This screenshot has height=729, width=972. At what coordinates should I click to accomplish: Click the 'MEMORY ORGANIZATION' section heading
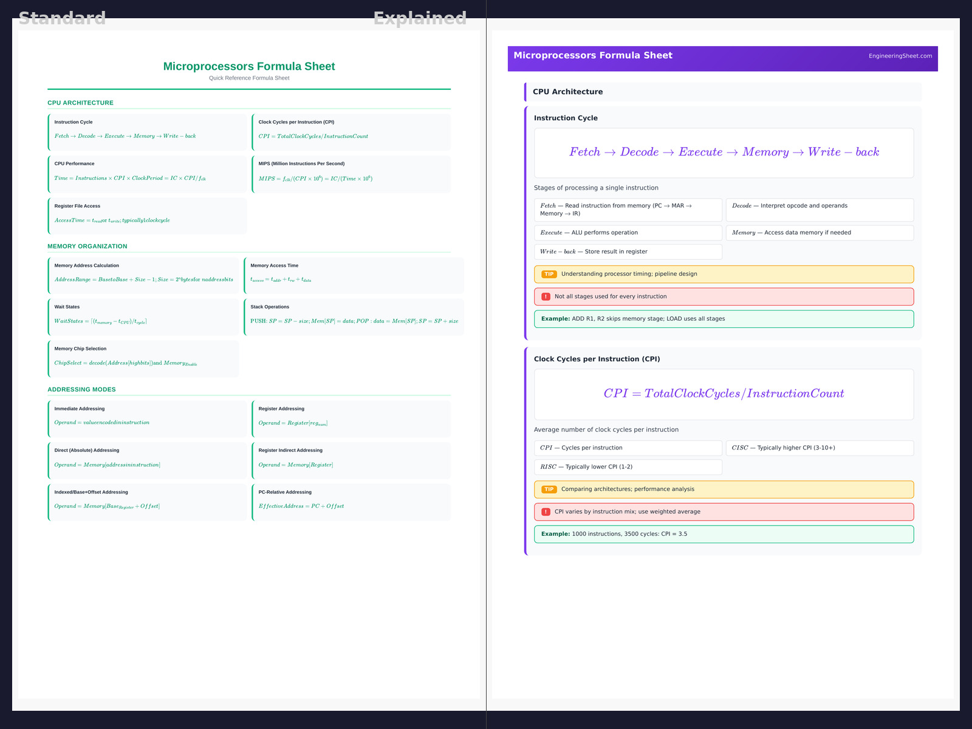[x=87, y=246]
